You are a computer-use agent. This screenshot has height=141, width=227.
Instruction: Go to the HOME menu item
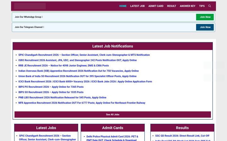123,6
